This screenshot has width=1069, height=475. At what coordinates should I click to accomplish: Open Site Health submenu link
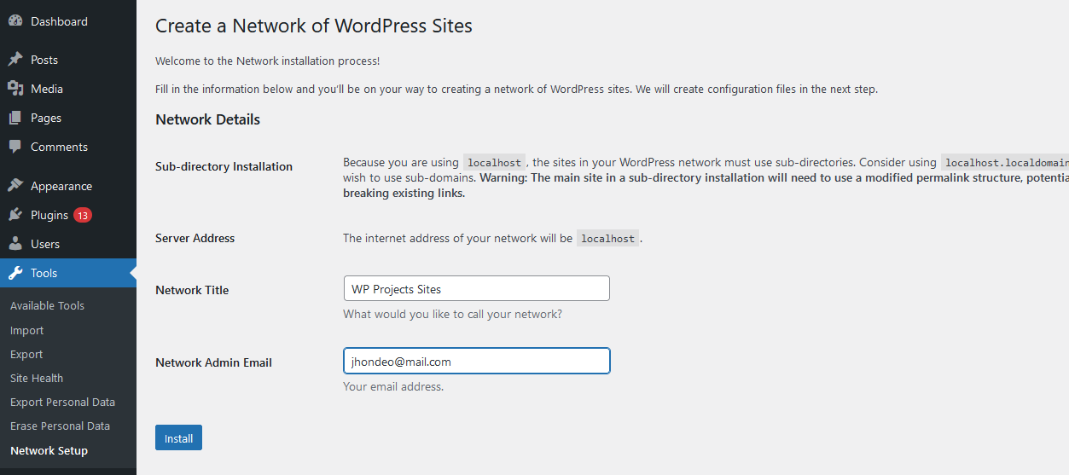click(37, 378)
